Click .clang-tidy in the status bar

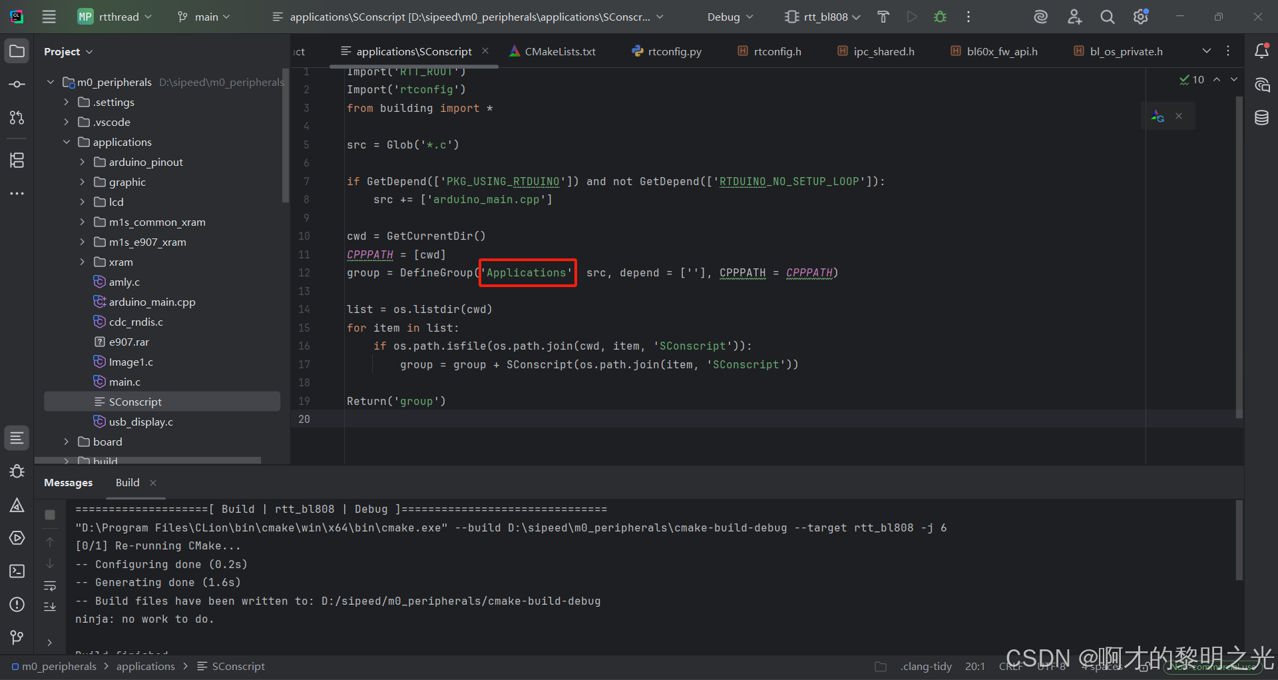pyautogui.click(x=926, y=666)
